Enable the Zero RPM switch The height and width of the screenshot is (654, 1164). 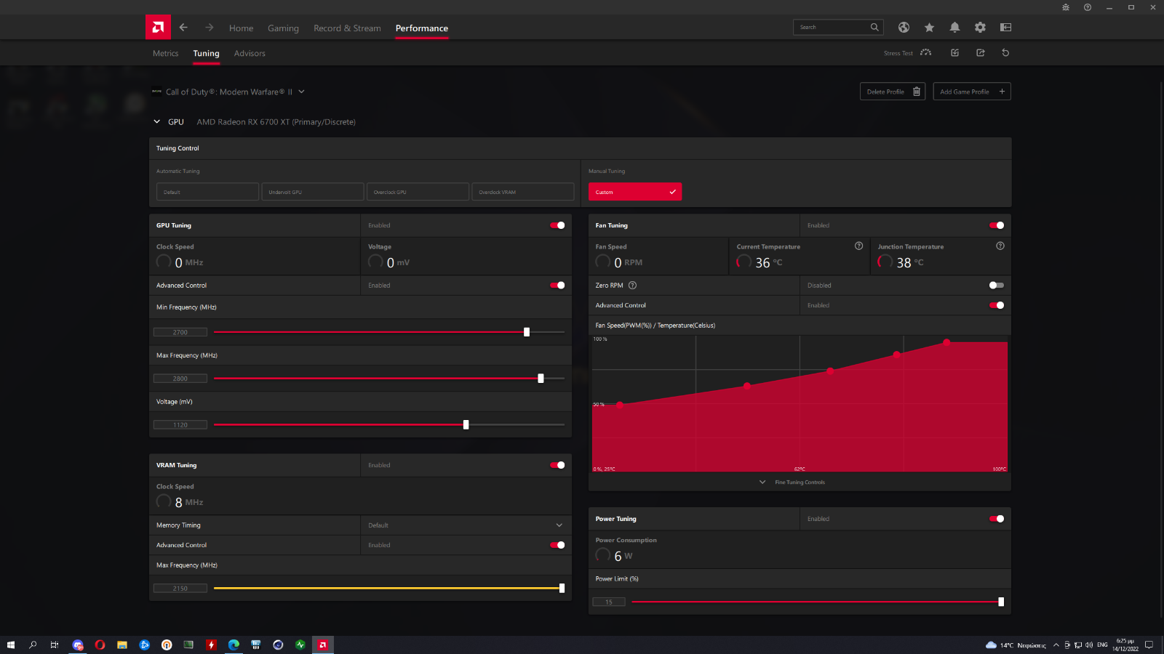pos(997,285)
